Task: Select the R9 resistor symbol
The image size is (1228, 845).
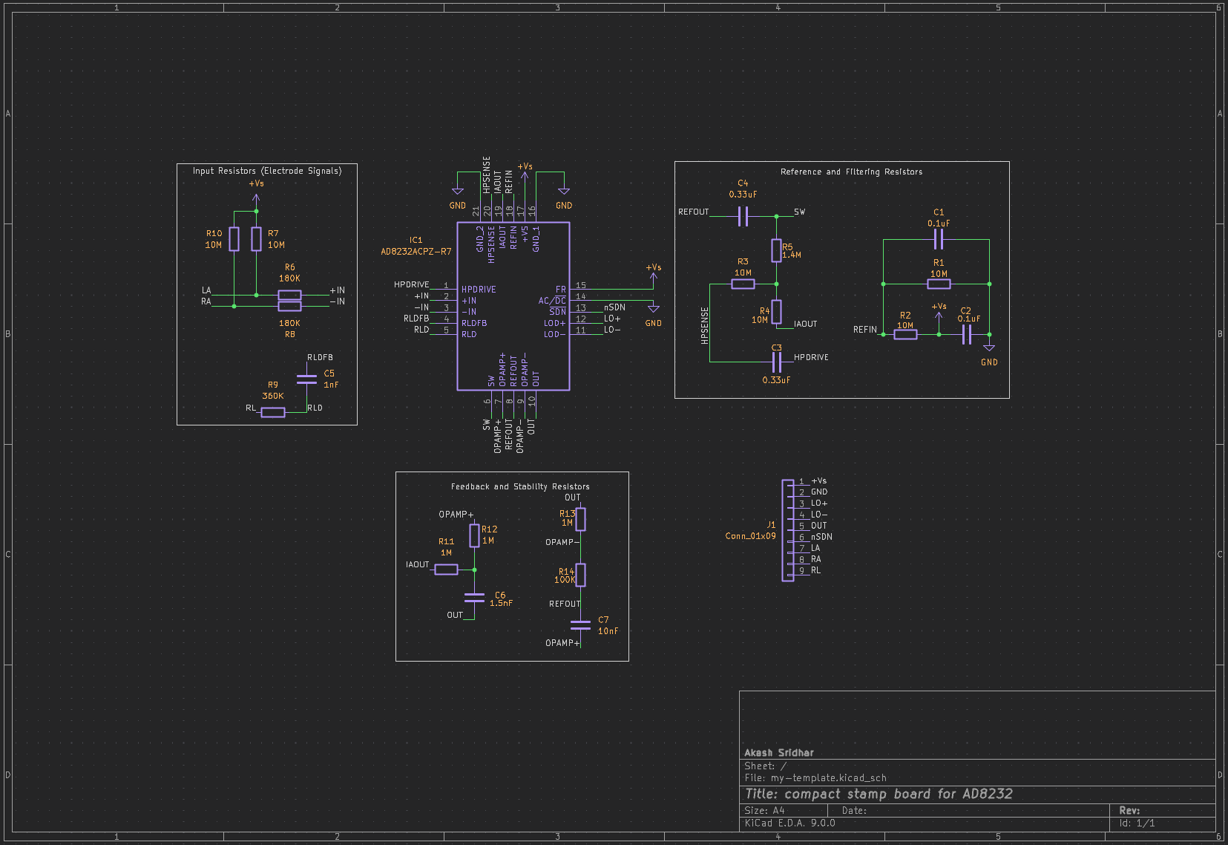Action: (273, 412)
